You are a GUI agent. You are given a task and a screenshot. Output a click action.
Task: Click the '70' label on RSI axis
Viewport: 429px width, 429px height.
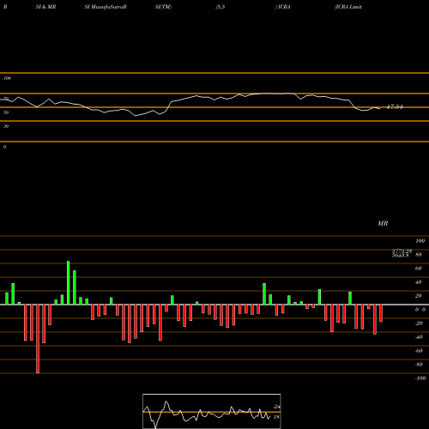pyautogui.click(x=6, y=99)
